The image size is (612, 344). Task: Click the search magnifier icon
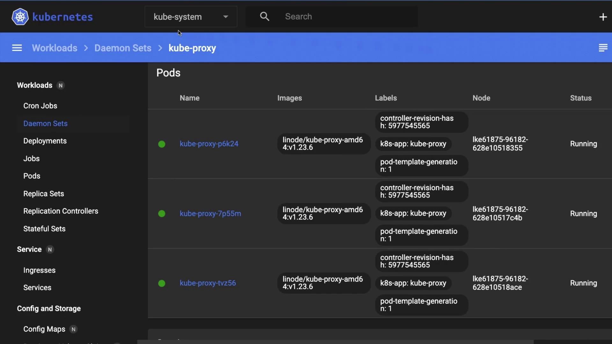pyautogui.click(x=265, y=17)
